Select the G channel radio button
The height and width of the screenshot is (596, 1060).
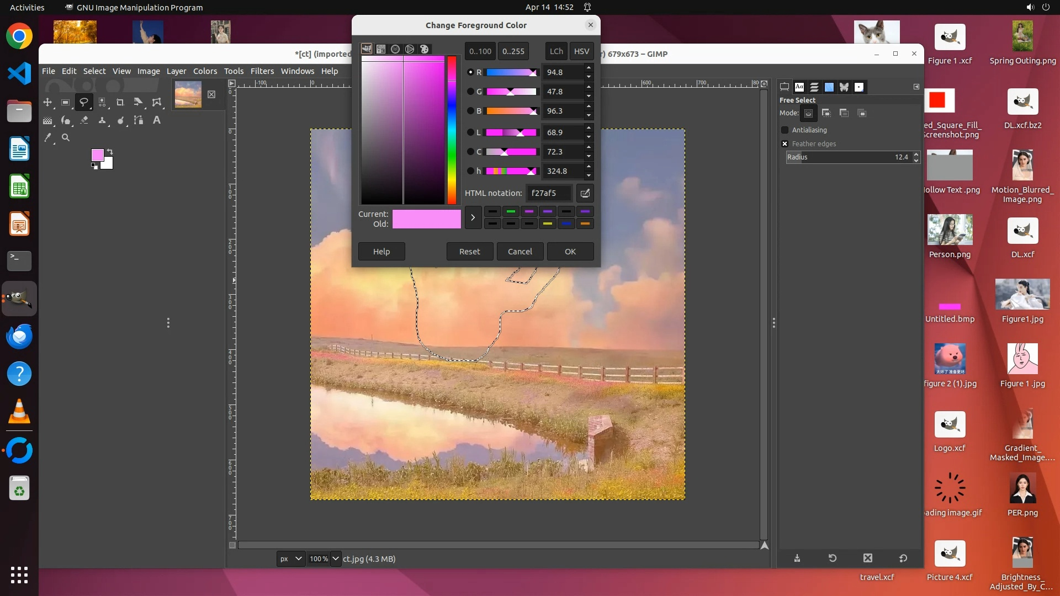pos(470,92)
